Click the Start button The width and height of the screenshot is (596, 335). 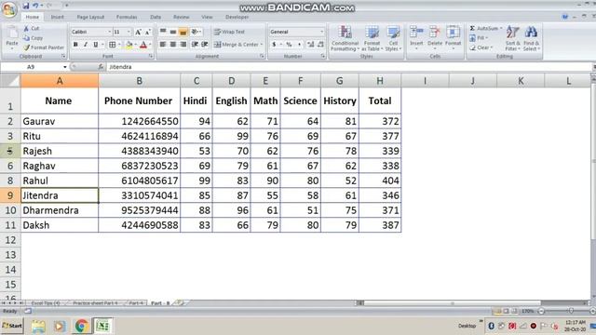(x=12, y=326)
